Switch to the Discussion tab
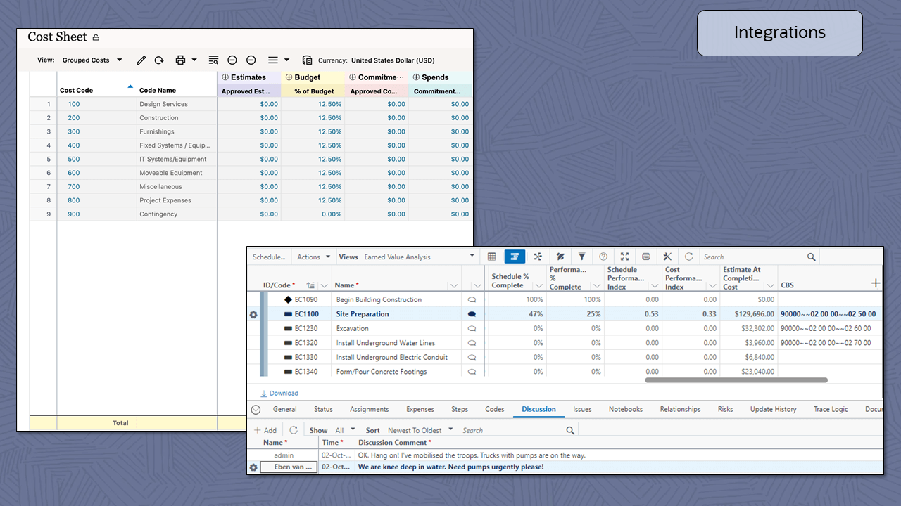 click(538, 409)
